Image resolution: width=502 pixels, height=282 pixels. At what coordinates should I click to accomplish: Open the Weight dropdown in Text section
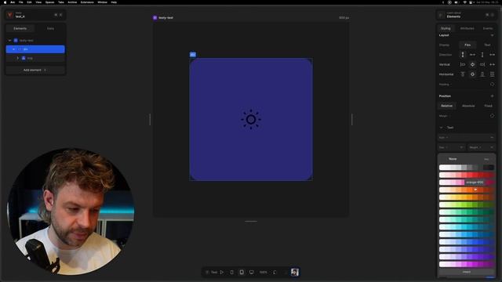coord(482,147)
